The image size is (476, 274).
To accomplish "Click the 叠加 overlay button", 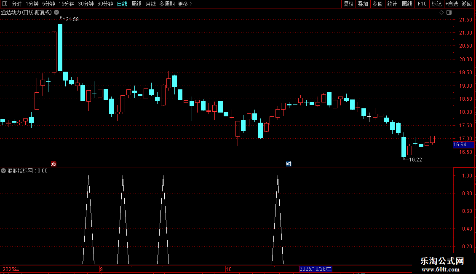I will click(x=363, y=4).
